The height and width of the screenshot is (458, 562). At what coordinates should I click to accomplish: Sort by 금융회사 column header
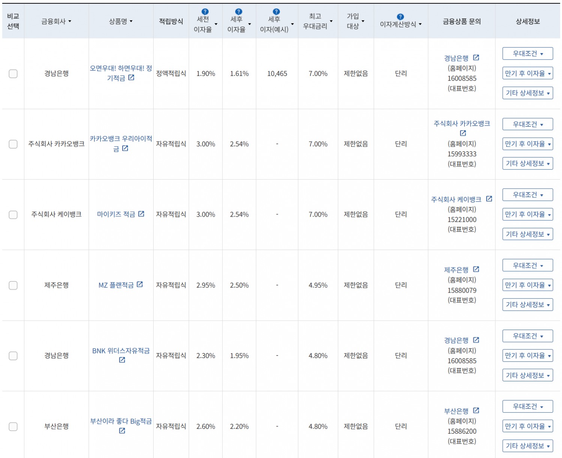(x=56, y=21)
